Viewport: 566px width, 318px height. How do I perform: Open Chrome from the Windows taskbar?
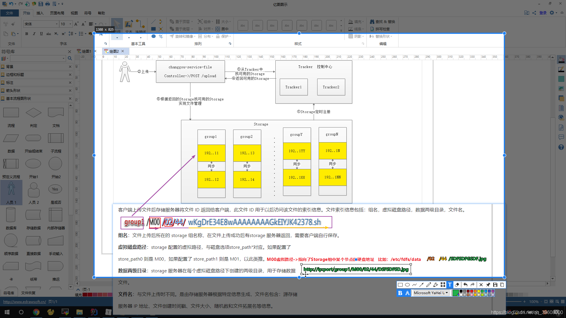pos(36,312)
